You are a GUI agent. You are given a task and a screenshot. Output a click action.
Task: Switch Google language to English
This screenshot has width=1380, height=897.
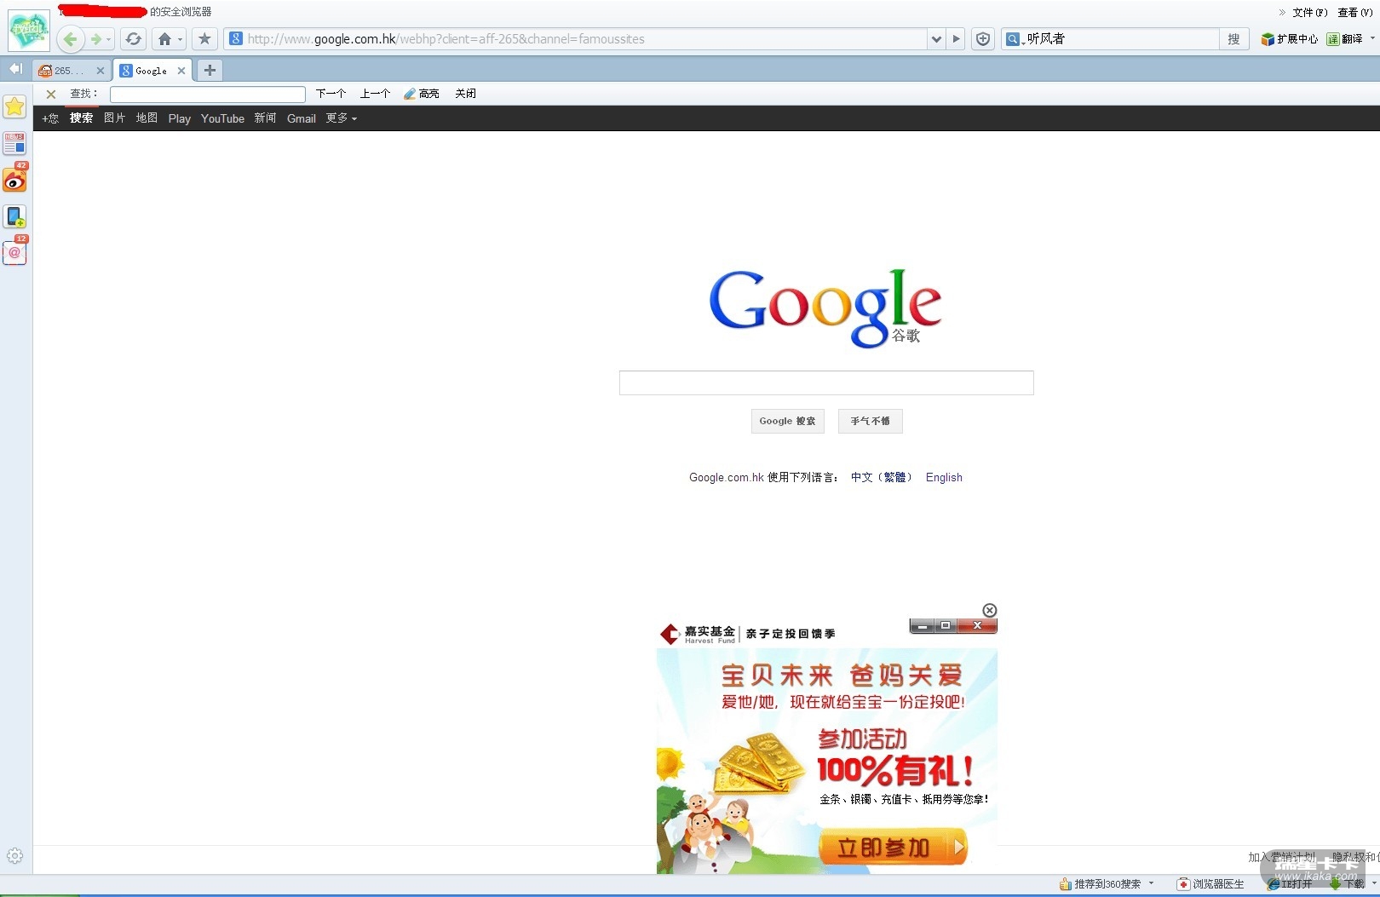(944, 477)
